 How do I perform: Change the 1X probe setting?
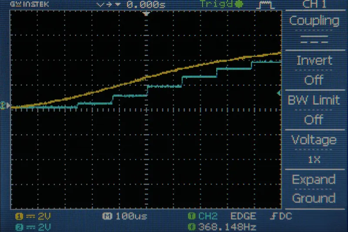[314, 160]
